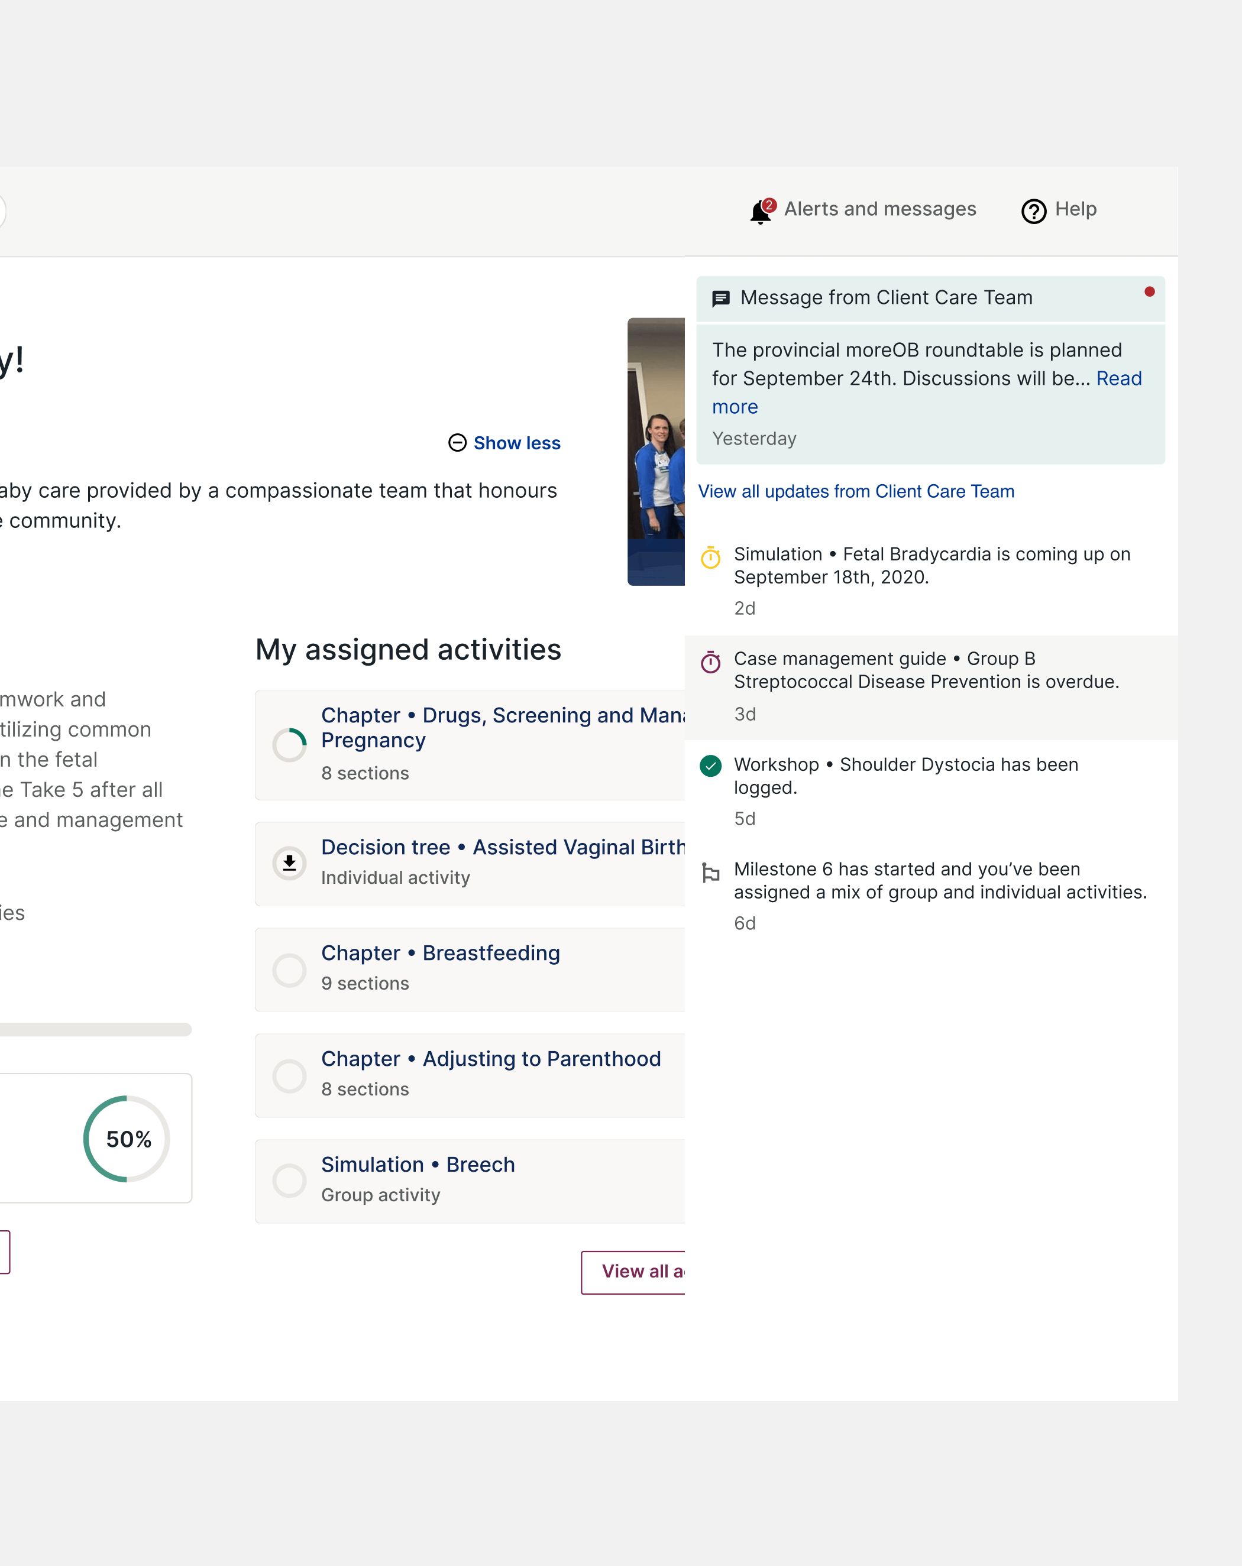Click the 50% circular progress indicator
The height and width of the screenshot is (1566, 1242).
pos(127,1138)
